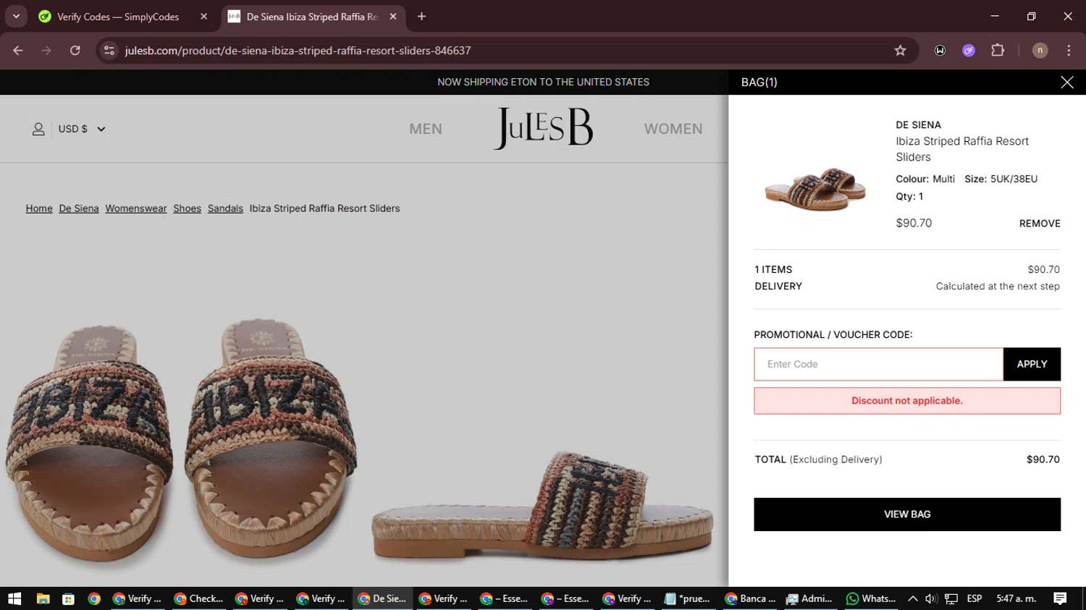1086x610 pixels.
Task: Open the purple extension icon
Action: point(969,51)
